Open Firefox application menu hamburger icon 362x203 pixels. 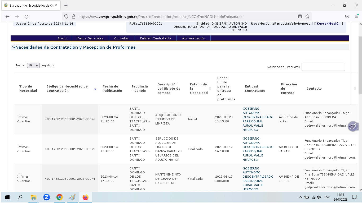(x=357, y=16)
